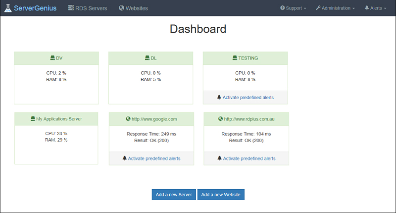Click the server icon on My Applications Server
This screenshot has width=396, height=213.
[x=33, y=119]
